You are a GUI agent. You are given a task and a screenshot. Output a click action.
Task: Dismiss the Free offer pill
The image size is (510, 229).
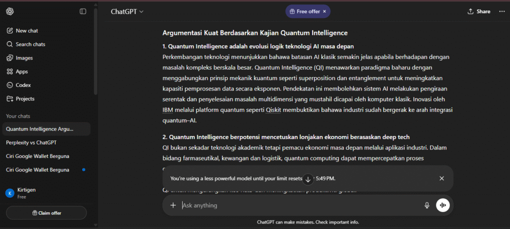(x=325, y=11)
